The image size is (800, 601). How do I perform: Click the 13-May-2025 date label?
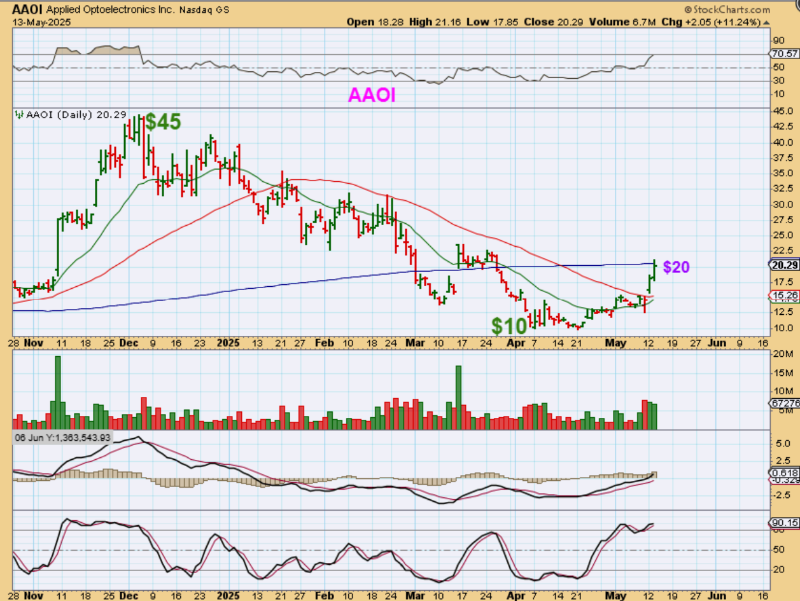click(x=41, y=22)
